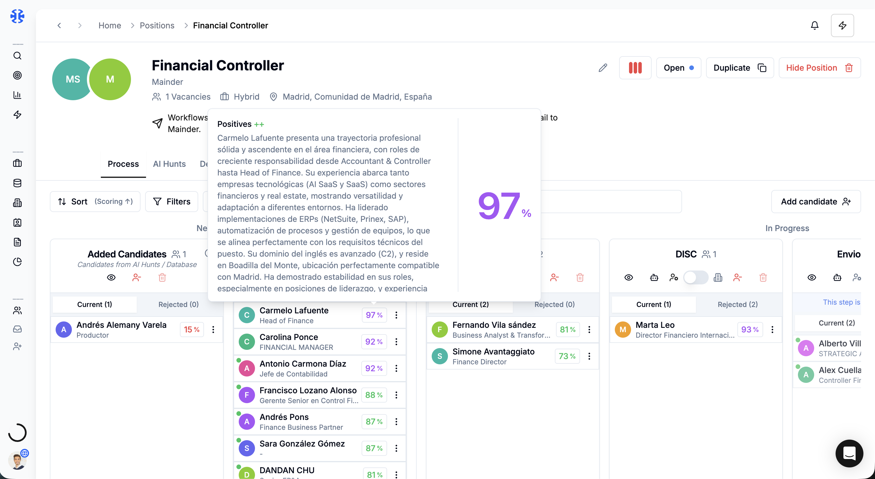The image size is (875, 479).
Task: Select Rejected (2) tab in DISC
Action: coord(737,304)
